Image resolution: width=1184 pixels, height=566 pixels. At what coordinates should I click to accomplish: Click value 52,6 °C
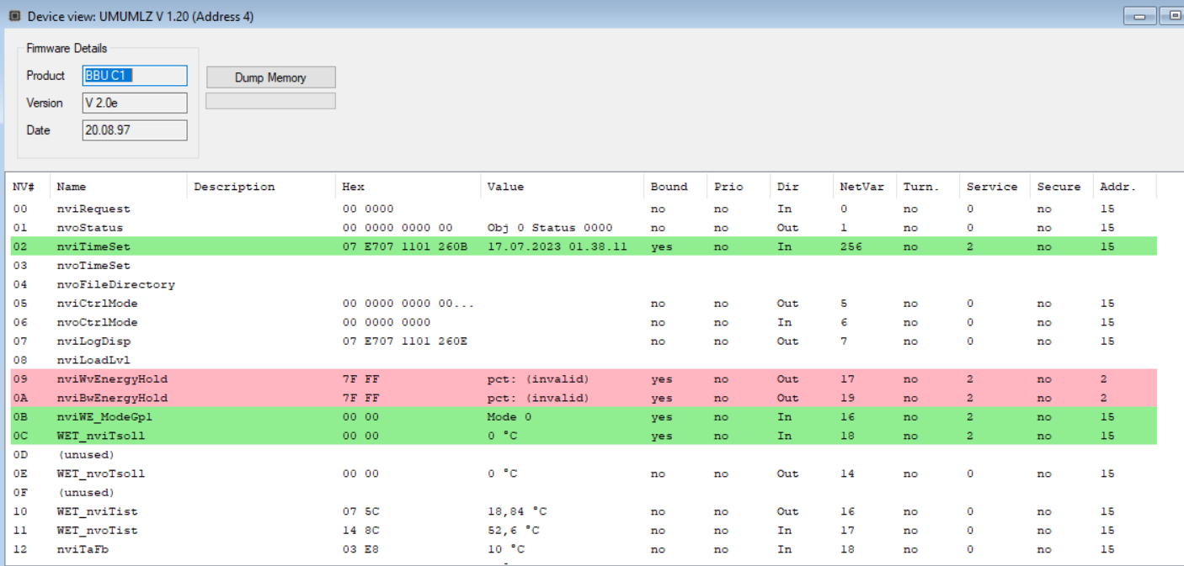click(512, 531)
